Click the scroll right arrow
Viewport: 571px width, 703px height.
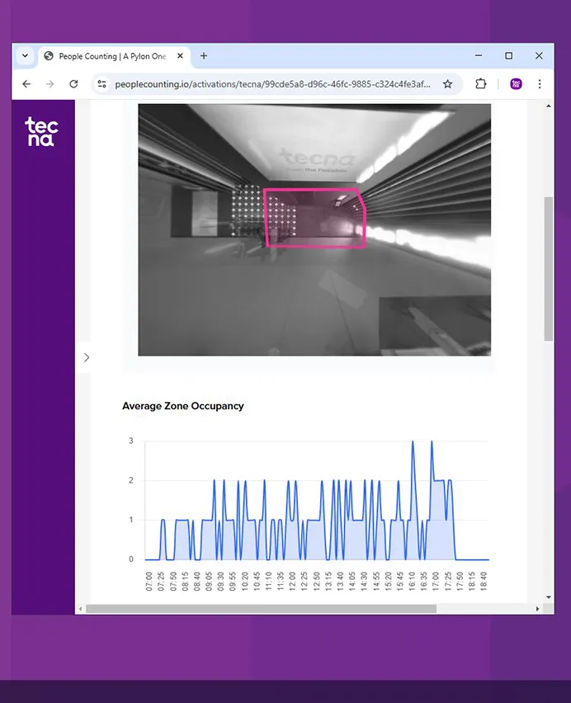[x=537, y=609]
